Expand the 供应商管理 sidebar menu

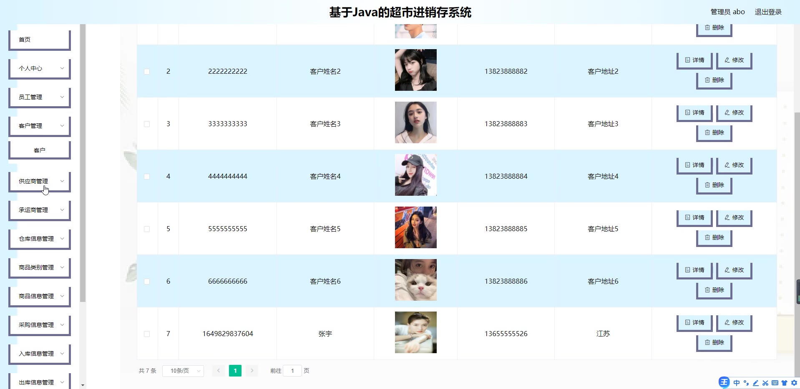40,182
